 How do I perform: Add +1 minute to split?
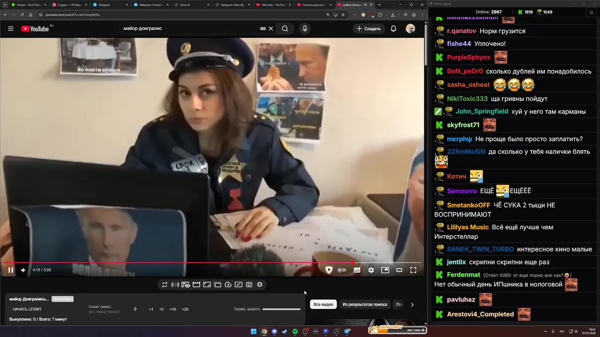point(151,309)
